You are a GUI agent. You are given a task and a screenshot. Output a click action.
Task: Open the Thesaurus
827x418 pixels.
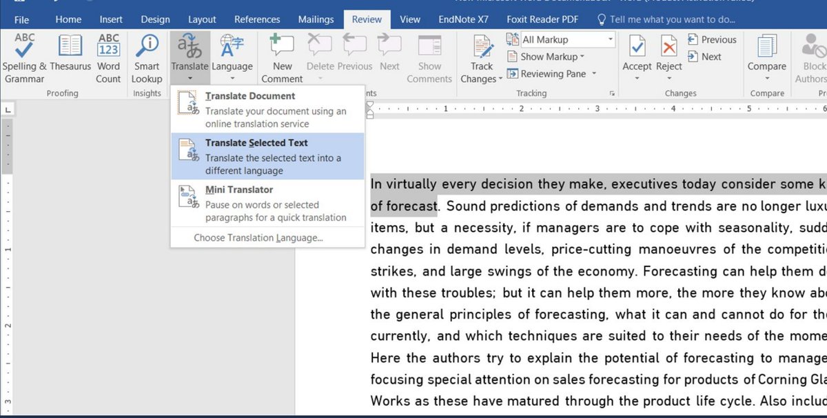pos(70,52)
